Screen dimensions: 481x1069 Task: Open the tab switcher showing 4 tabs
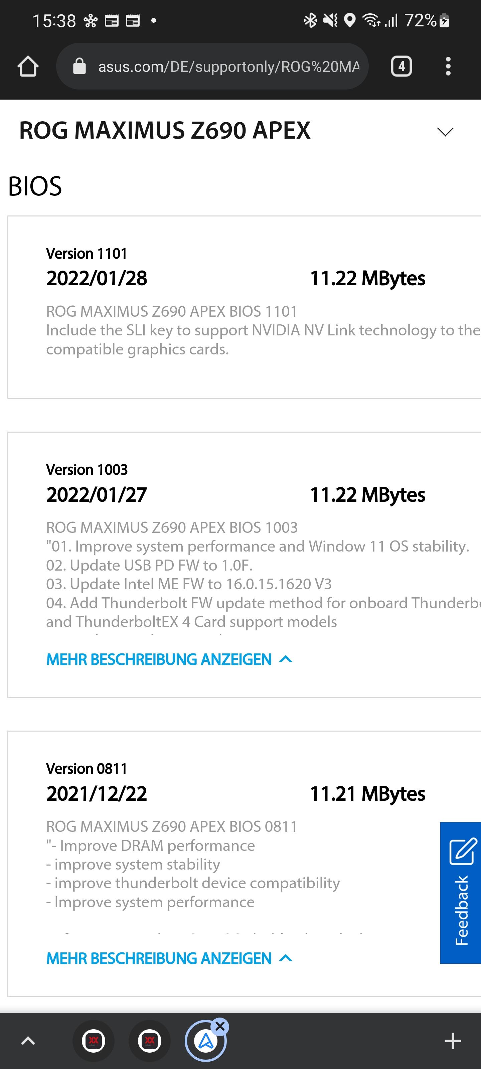pyautogui.click(x=401, y=66)
